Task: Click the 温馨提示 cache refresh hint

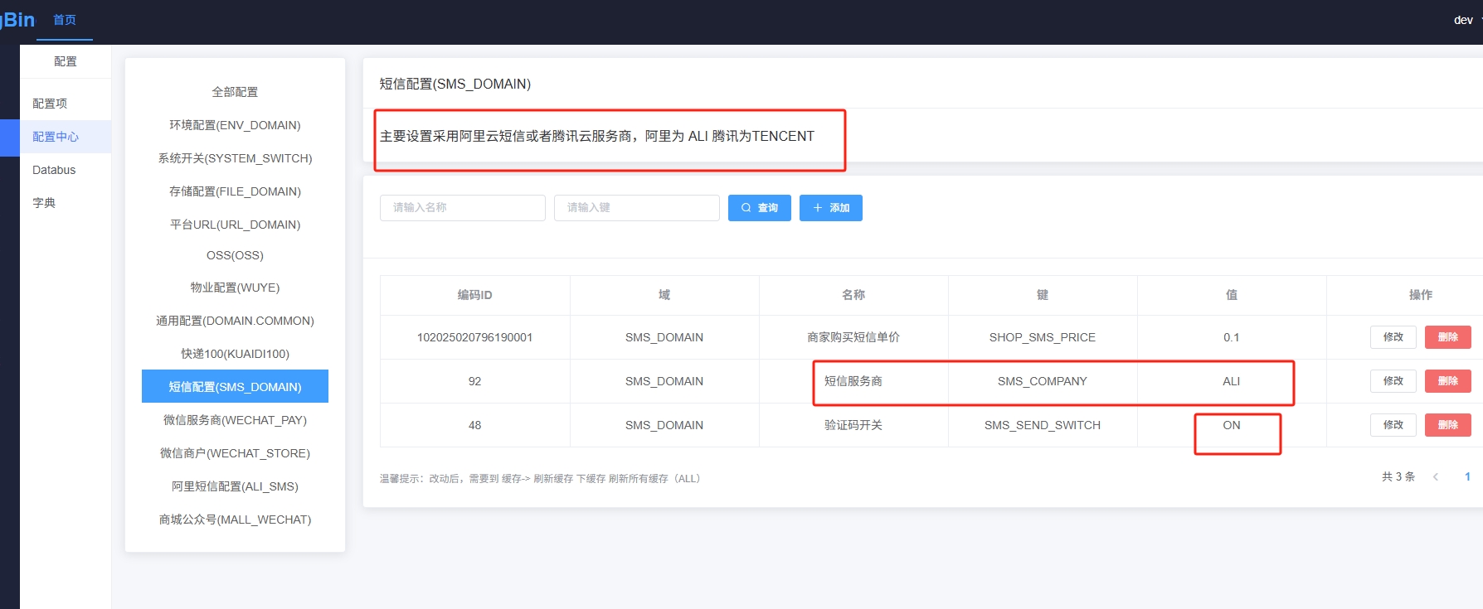Action: [x=540, y=478]
